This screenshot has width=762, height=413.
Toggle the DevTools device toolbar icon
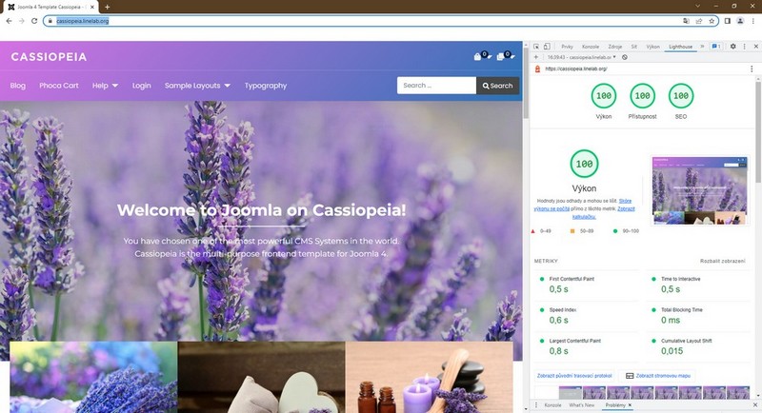[547, 47]
